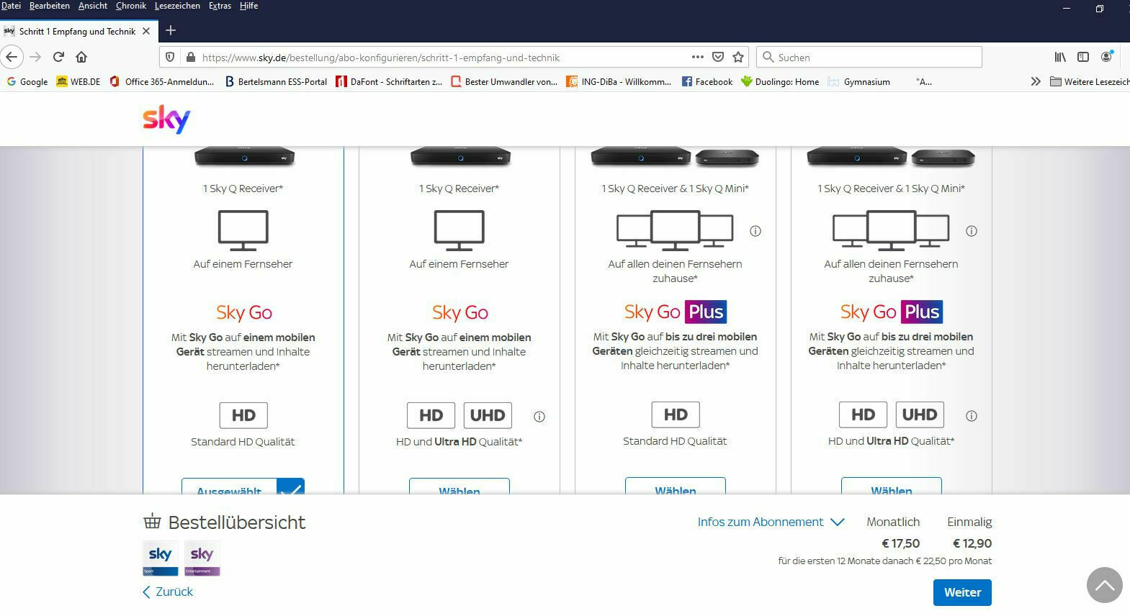Choose fourth card with Wählen

coord(892,486)
